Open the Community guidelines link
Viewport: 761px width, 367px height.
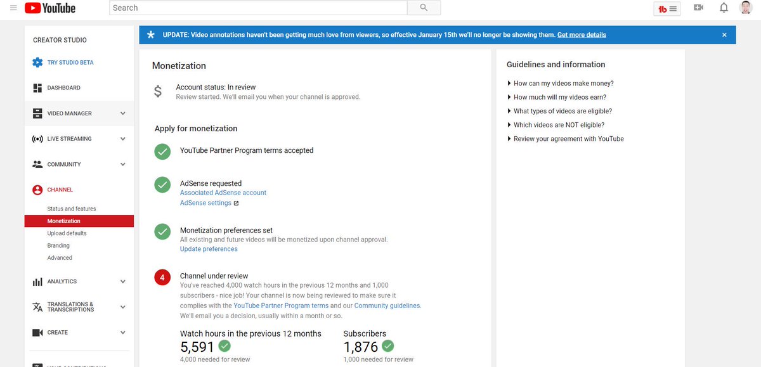[x=387, y=306]
